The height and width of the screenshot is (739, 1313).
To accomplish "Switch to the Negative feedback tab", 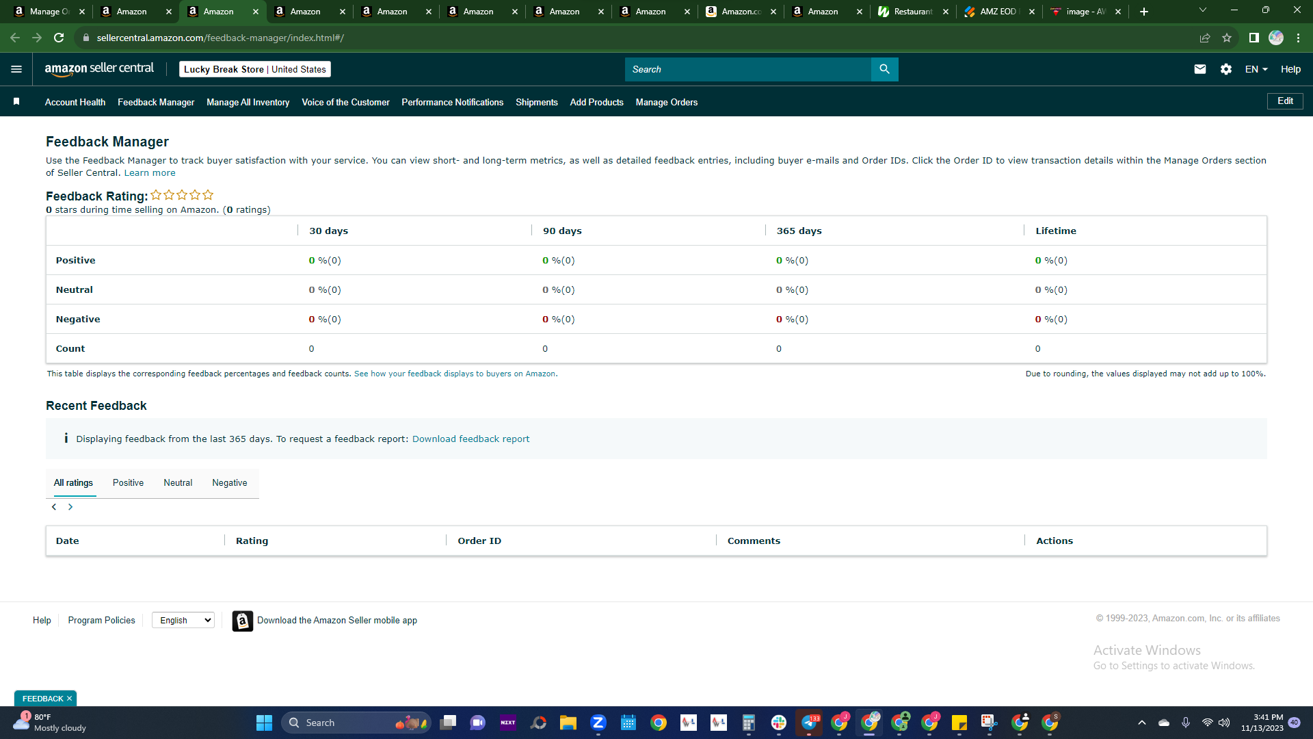I will pyautogui.click(x=230, y=482).
